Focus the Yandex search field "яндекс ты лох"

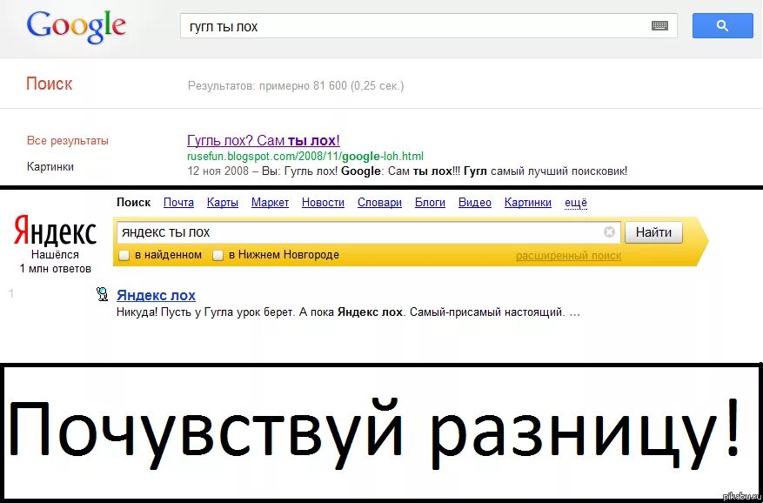click(368, 232)
